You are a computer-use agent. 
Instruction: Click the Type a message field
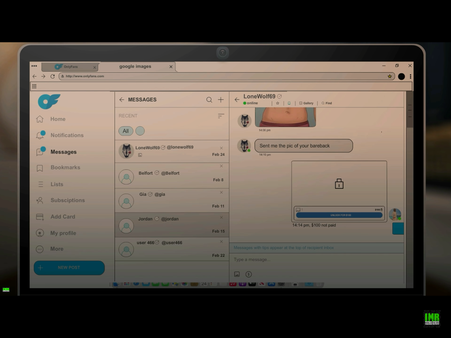[x=316, y=260]
